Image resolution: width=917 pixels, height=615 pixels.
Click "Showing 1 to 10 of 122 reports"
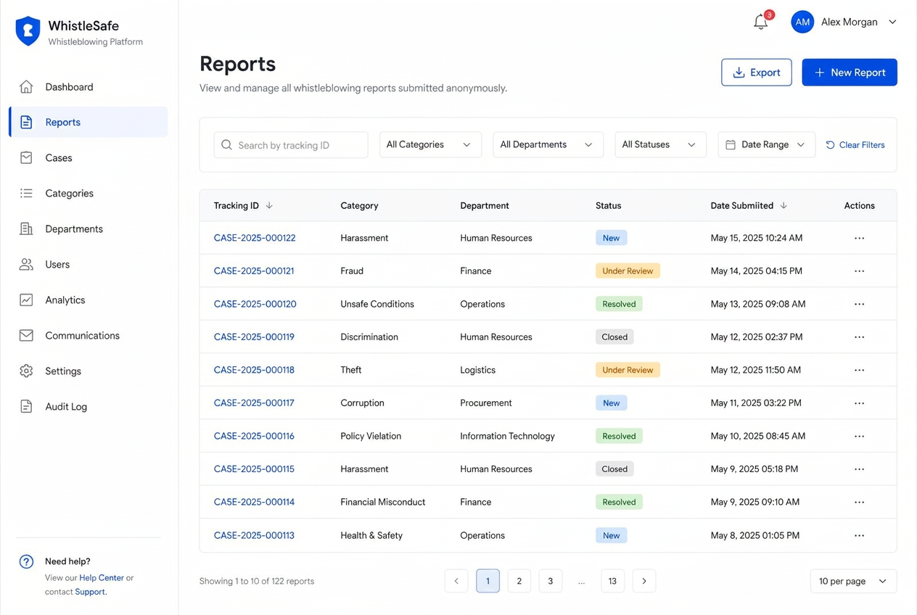(x=257, y=581)
